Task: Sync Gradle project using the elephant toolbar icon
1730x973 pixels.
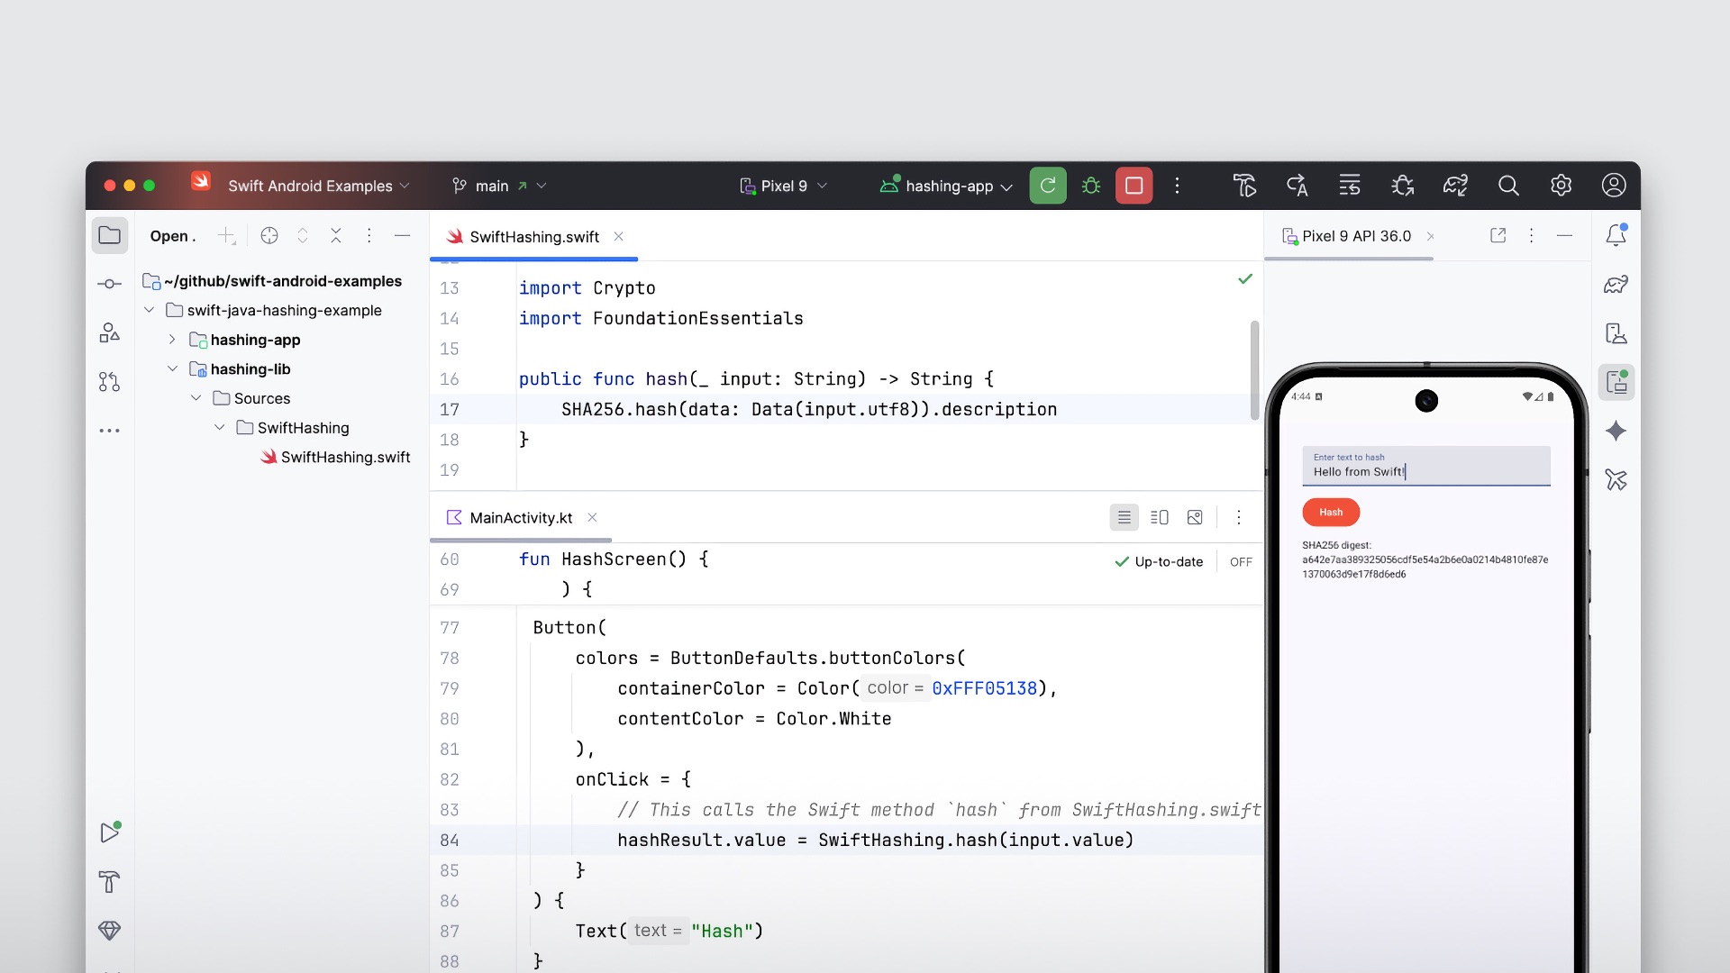Action: 1456,186
